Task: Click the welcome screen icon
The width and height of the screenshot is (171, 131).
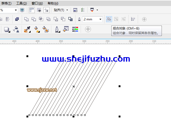Action: click(75, 10)
